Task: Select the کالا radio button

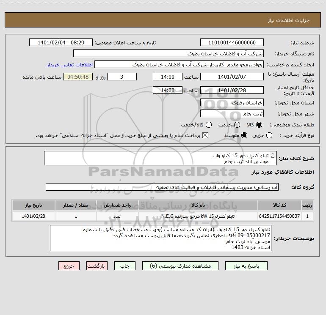Action: (x=259, y=125)
